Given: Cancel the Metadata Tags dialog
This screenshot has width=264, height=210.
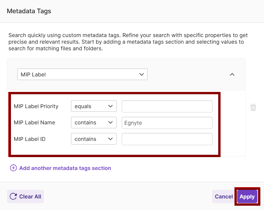Looking at the screenshot, I should (x=224, y=196).
